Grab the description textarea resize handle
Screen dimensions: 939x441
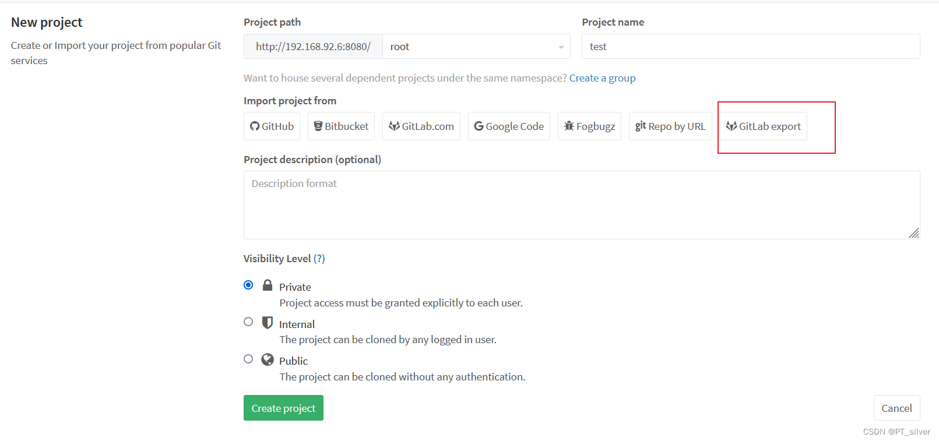tap(914, 233)
